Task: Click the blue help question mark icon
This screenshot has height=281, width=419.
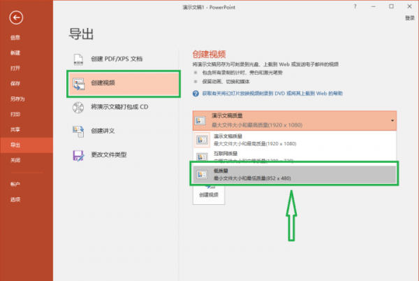Action: pyautogui.click(x=196, y=93)
